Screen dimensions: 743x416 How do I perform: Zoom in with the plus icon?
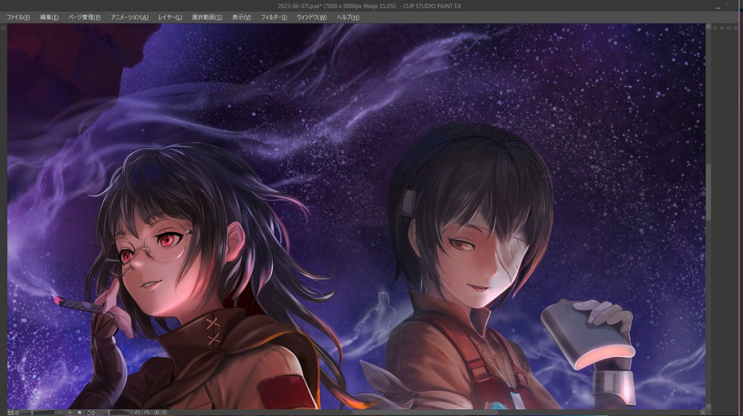(x=70, y=412)
